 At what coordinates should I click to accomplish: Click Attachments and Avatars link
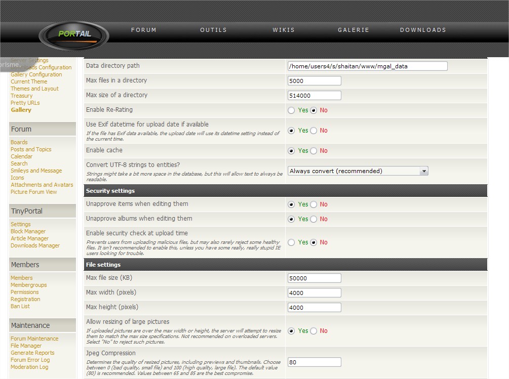click(x=42, y=185)
